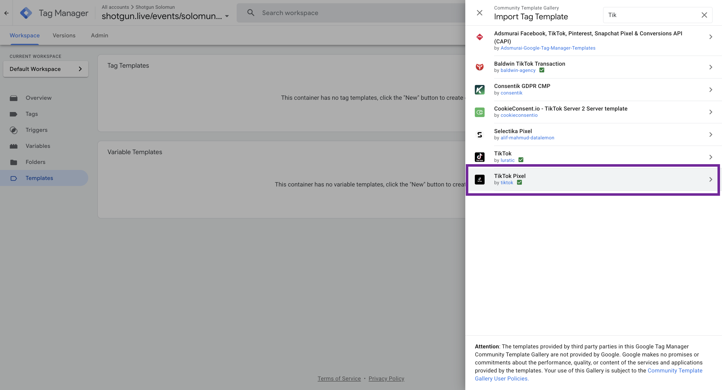Expand the Adsmurai template row chevron
The height and width of the screenshot is (390, 722).
tap(710, 37)
